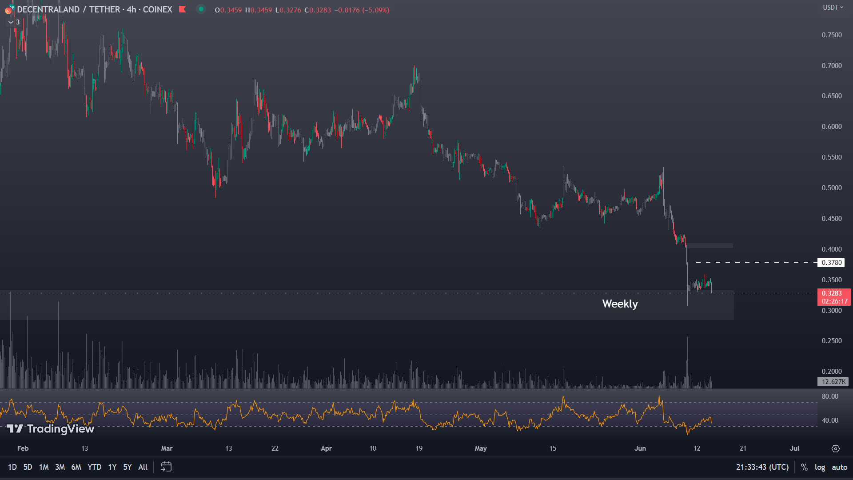Image resolution: width=853 pixels, height=480 pixels.
Task: Click the red 0.3283 current price label
Action: pos(834,297)
